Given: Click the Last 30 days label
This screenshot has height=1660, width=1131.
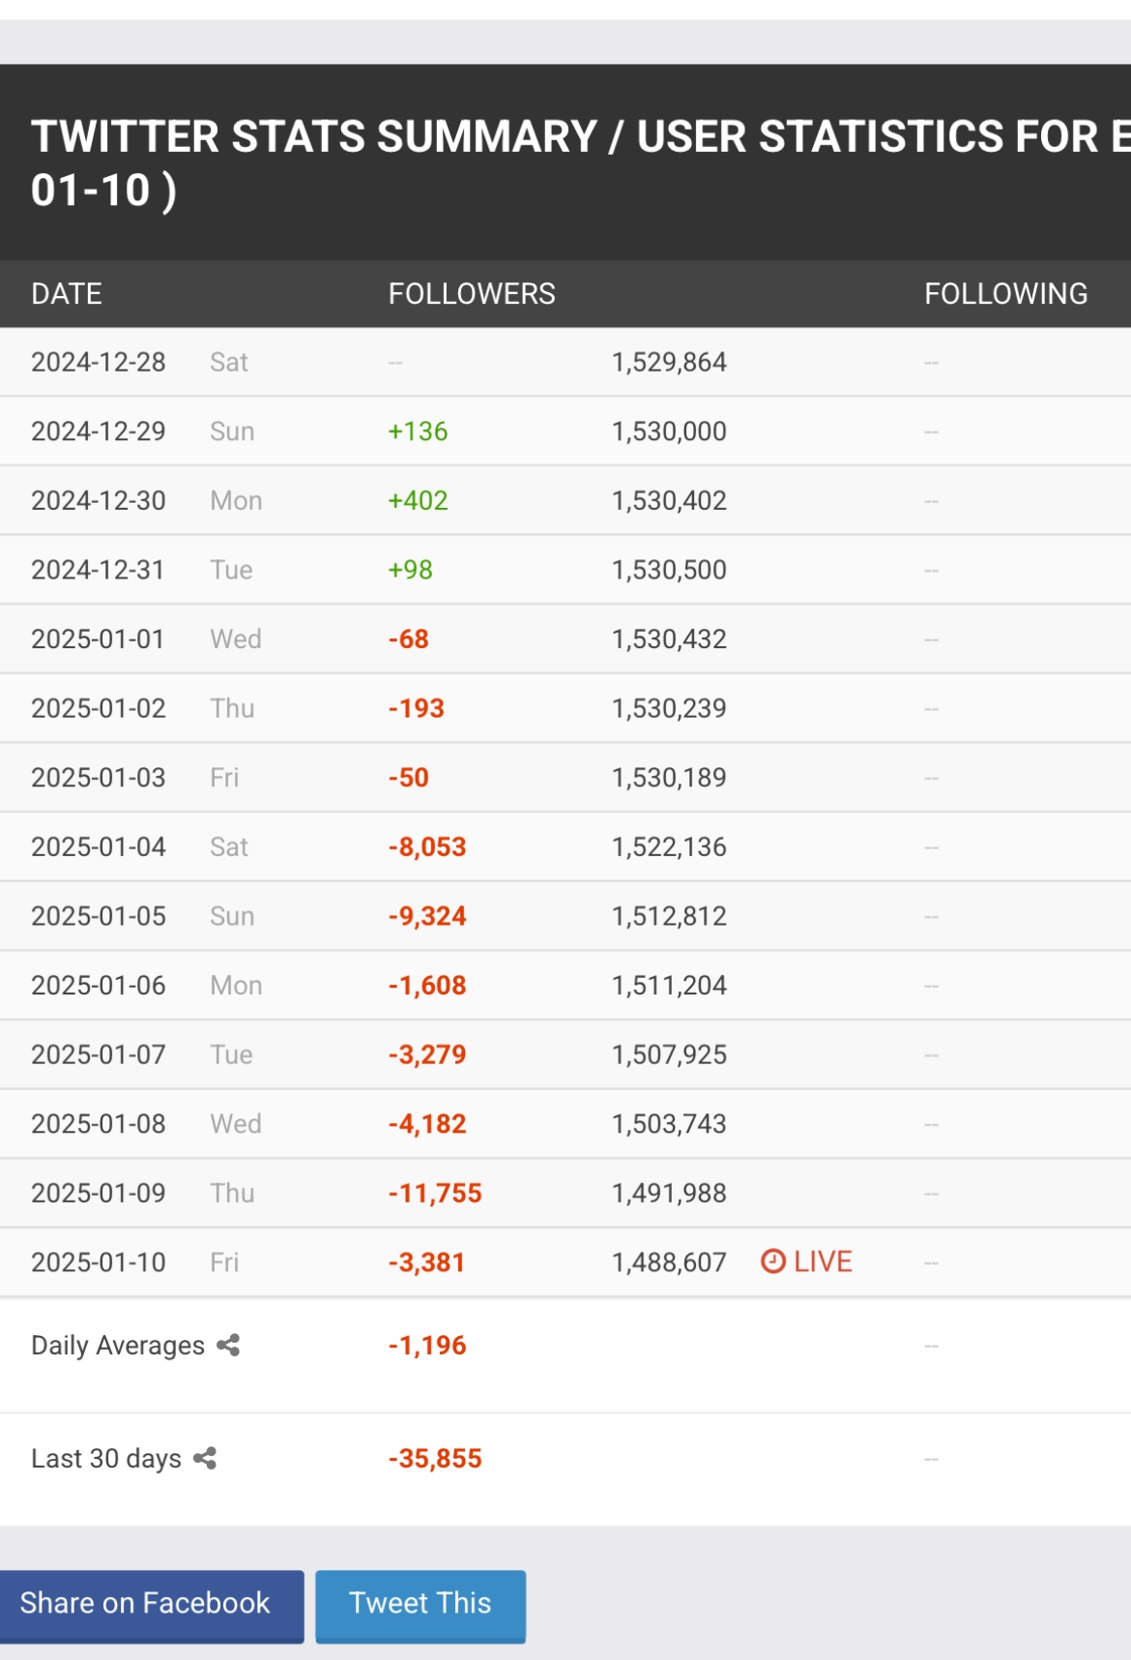Looking at the screenshot, I should pyautogui.click(x=106, y=1459).
